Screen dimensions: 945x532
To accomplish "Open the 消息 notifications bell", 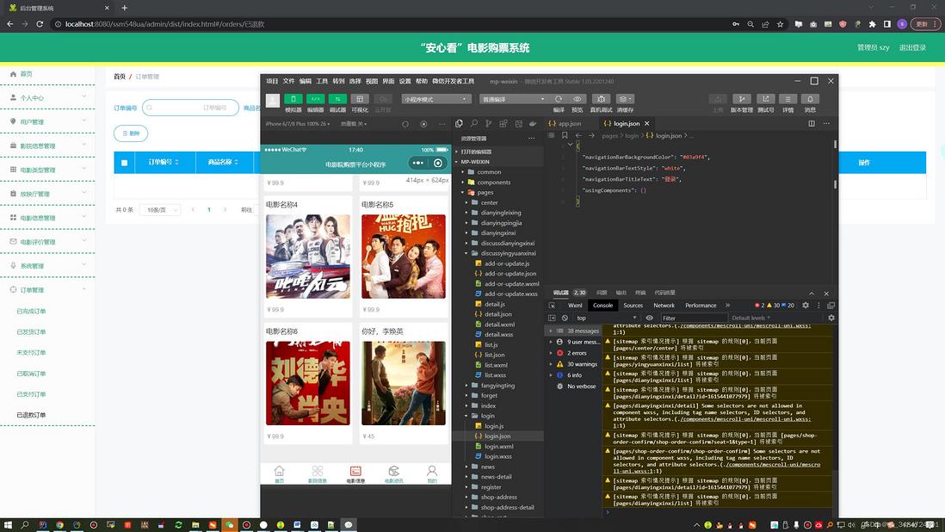I will [x=810, y=99].
